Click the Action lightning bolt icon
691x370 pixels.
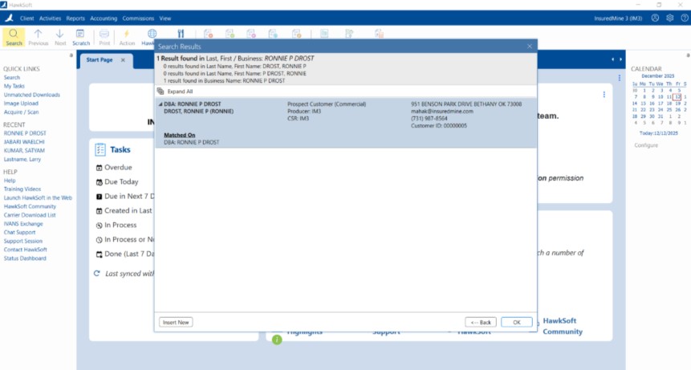click(127, 35)
